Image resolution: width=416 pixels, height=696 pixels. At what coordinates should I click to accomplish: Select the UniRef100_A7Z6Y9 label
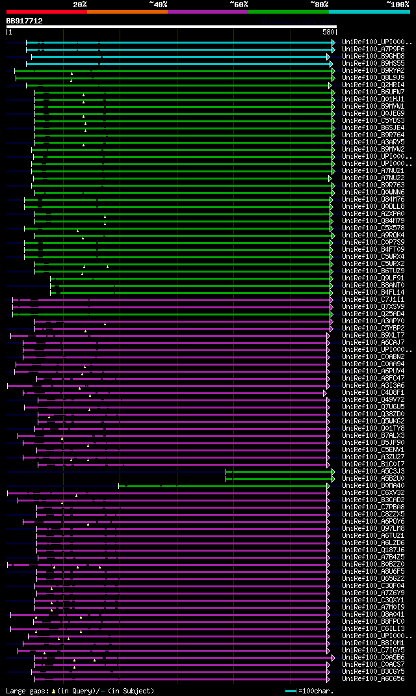pyautogui.click(x=373, y=593)
